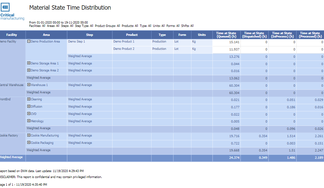Expand the Cookie Manufacturing row
Image resolution: width=324 pixels, height=188 pixels.
(29, 136)
